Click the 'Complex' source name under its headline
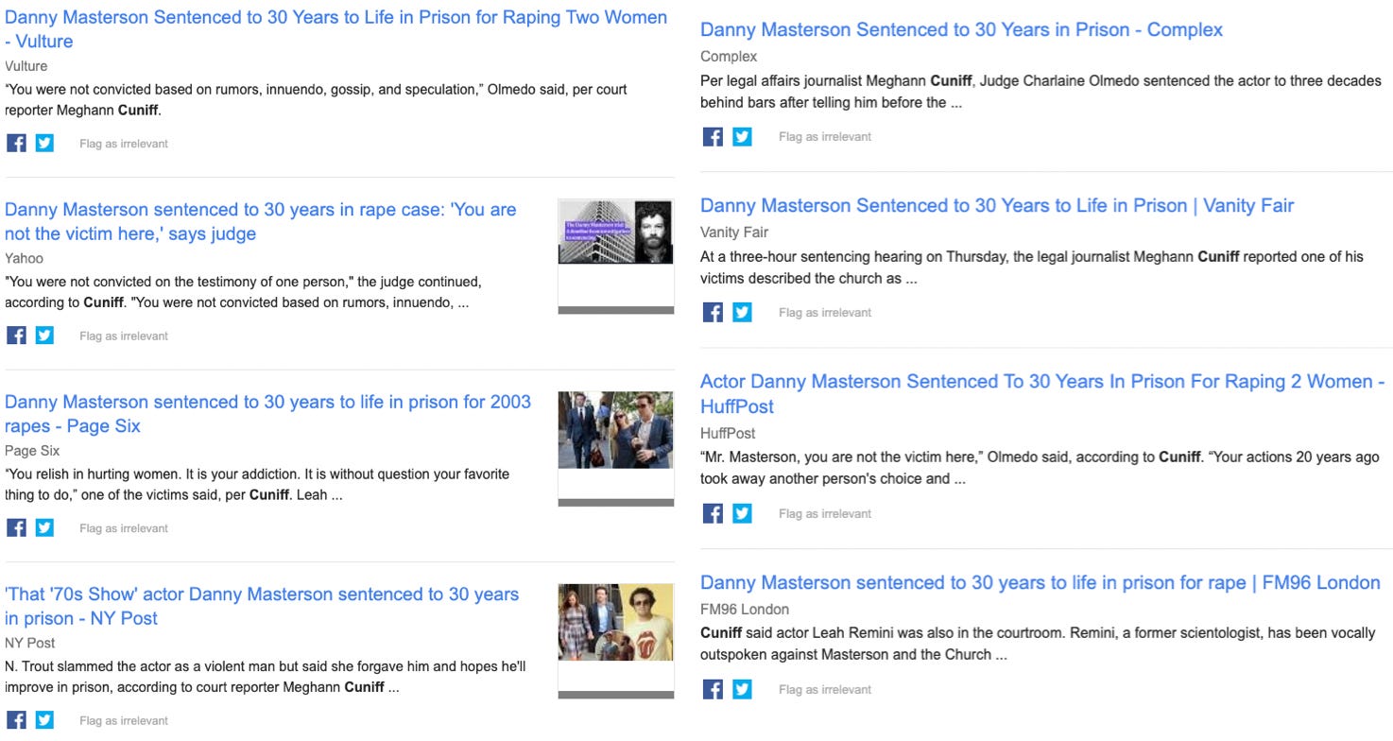 729,57
